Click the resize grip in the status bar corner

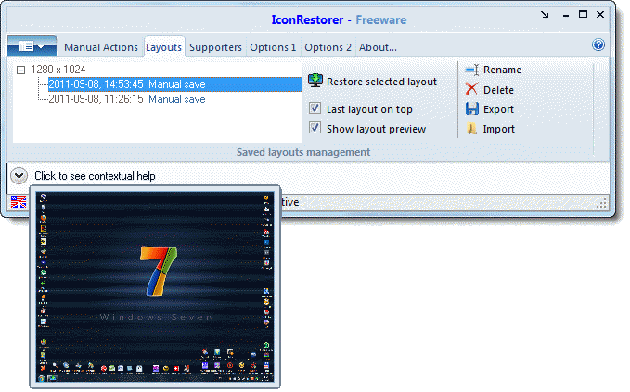click(x=601, y=204)
